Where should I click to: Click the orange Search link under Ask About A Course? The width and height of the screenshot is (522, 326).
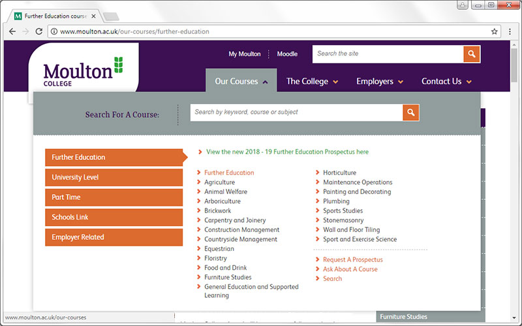click(332, 279)
